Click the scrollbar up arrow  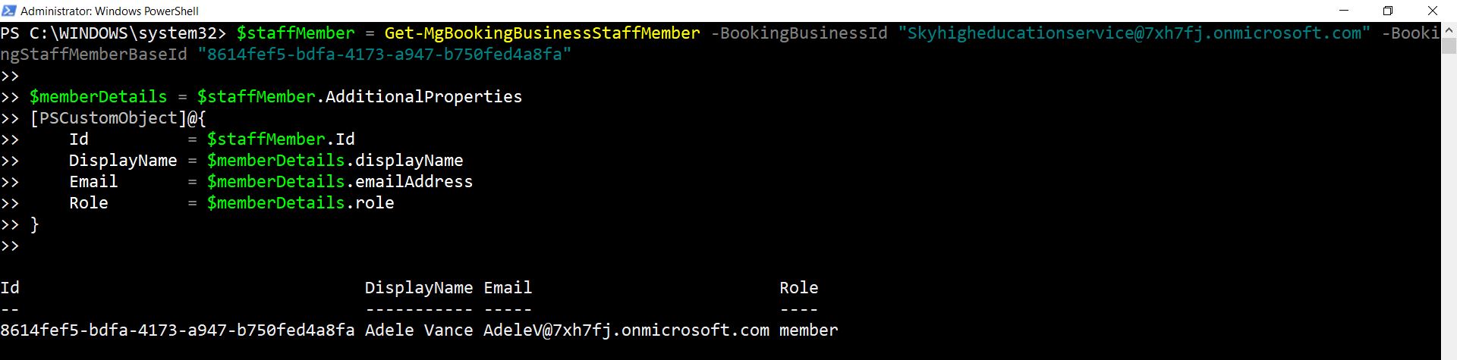(x=1449, y=29)
